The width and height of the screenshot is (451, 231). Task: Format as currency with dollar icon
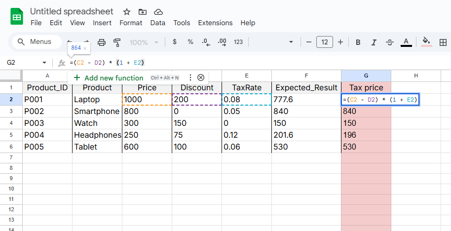[x=175, y=42]
